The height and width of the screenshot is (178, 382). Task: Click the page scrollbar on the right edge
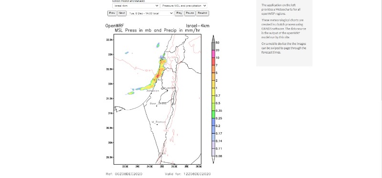pos(381,50)
